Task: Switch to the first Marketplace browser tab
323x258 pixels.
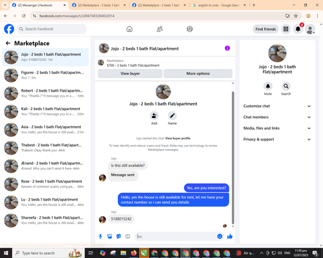Action: 98,5
